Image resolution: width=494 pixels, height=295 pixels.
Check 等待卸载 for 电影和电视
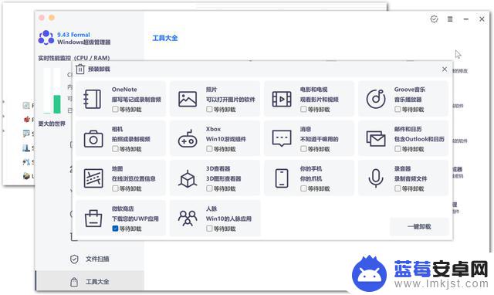(x=303, y=110)
